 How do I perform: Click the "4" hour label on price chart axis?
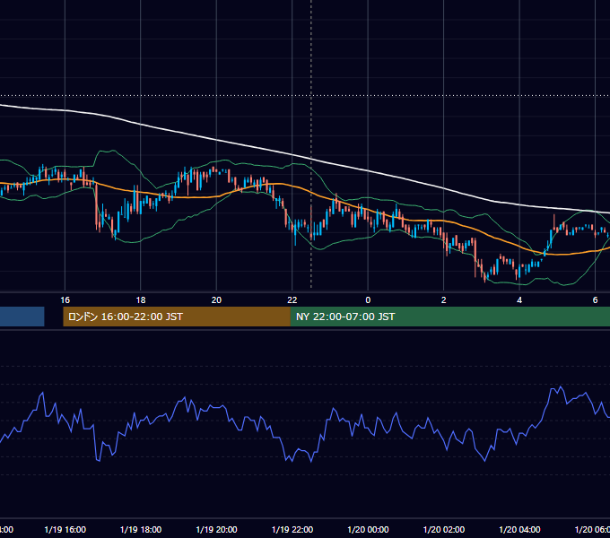coord(519,300)
